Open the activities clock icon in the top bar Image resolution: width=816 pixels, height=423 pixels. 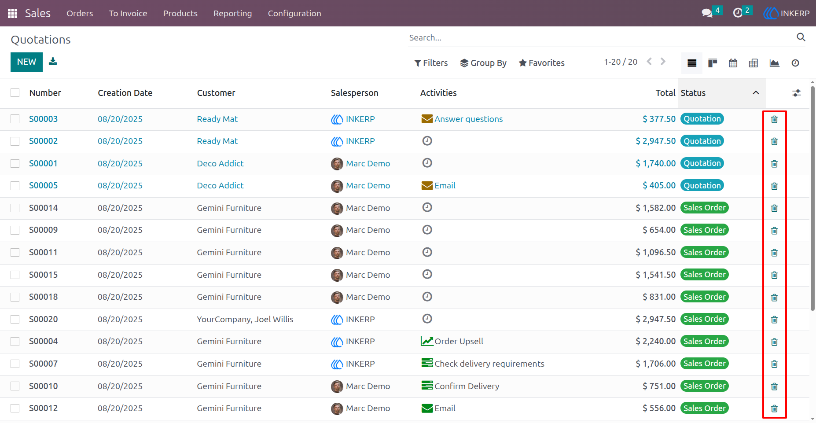point(738,13)
